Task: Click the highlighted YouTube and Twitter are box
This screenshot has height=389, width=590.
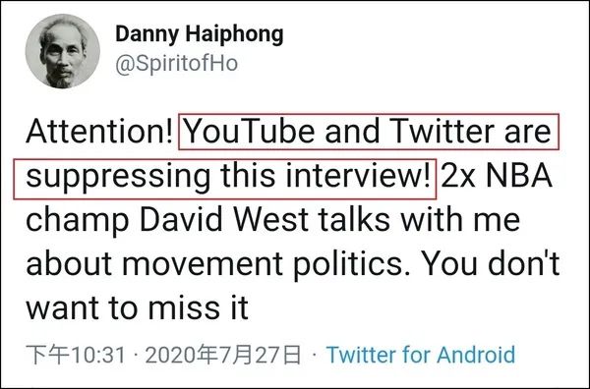Action: (x=369, y=132)
